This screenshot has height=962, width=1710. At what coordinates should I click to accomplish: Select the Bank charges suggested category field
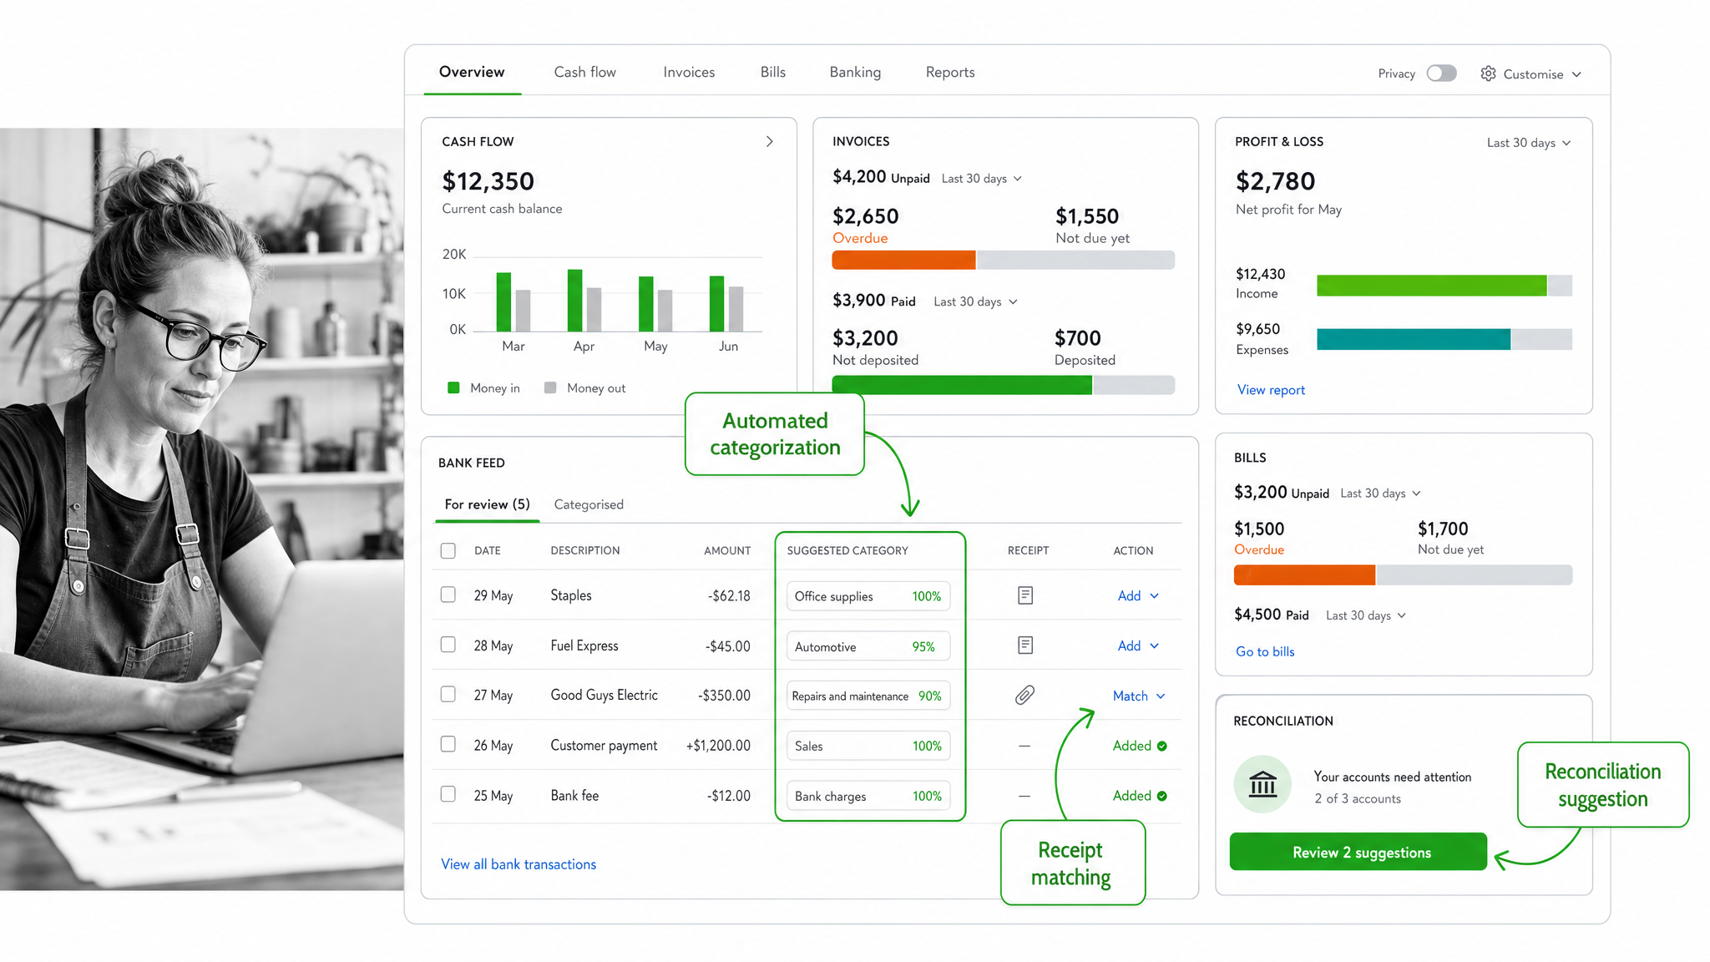click(868, 796)
